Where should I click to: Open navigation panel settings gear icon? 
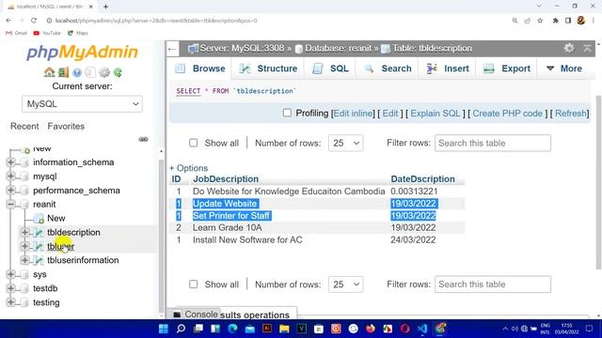[104, 72]
